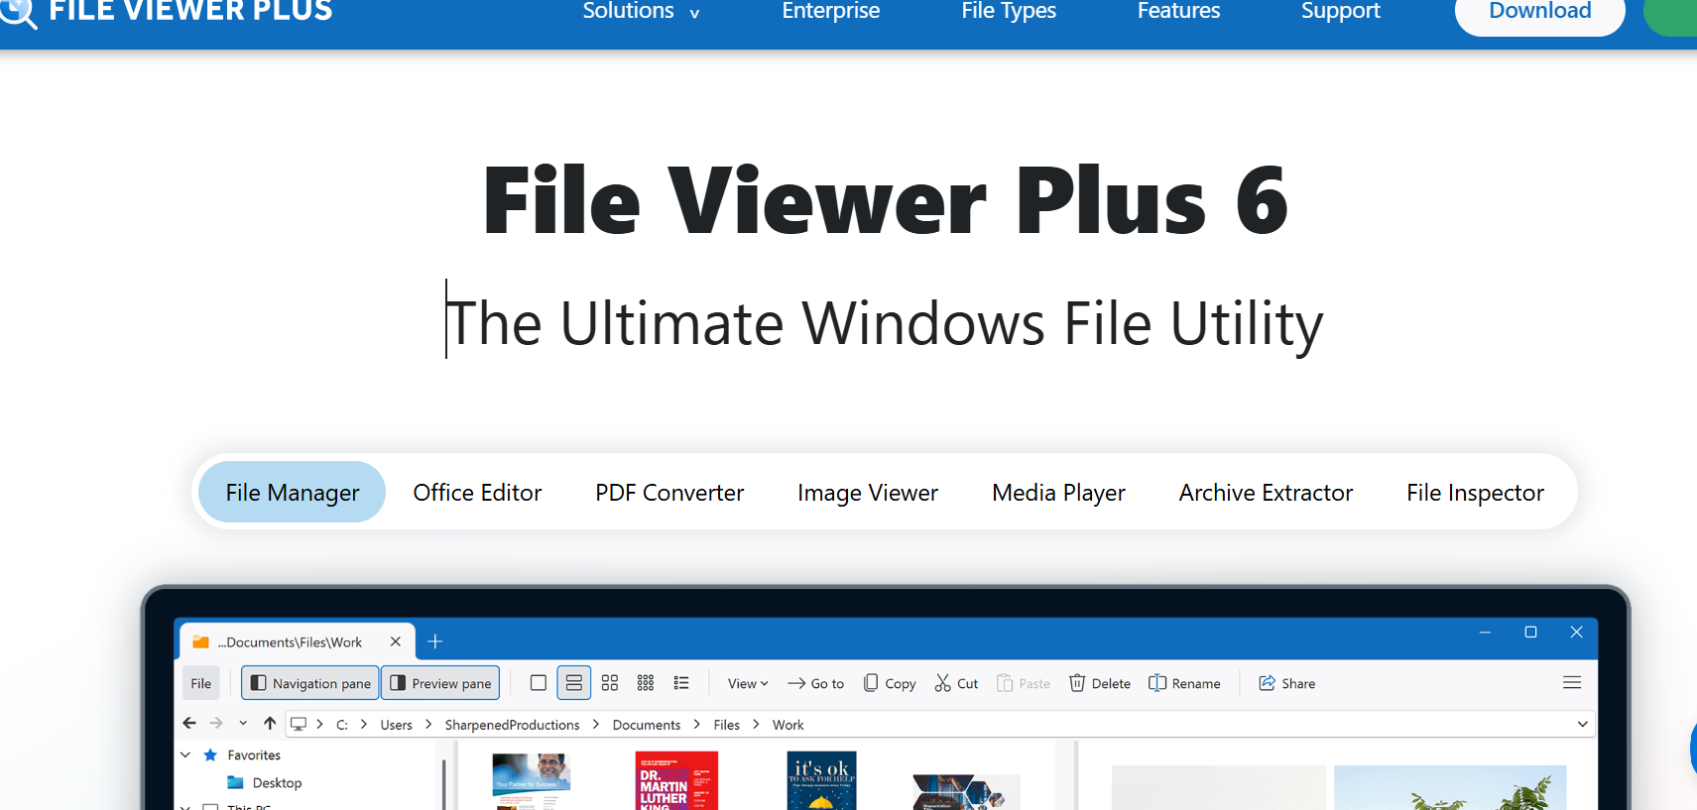Open the Solutions dropdown in site header
The width and height of the screenshot is (1697, 810).
click(641, 11)
